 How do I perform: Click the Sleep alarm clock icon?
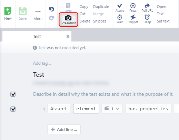tap(147, 17)
